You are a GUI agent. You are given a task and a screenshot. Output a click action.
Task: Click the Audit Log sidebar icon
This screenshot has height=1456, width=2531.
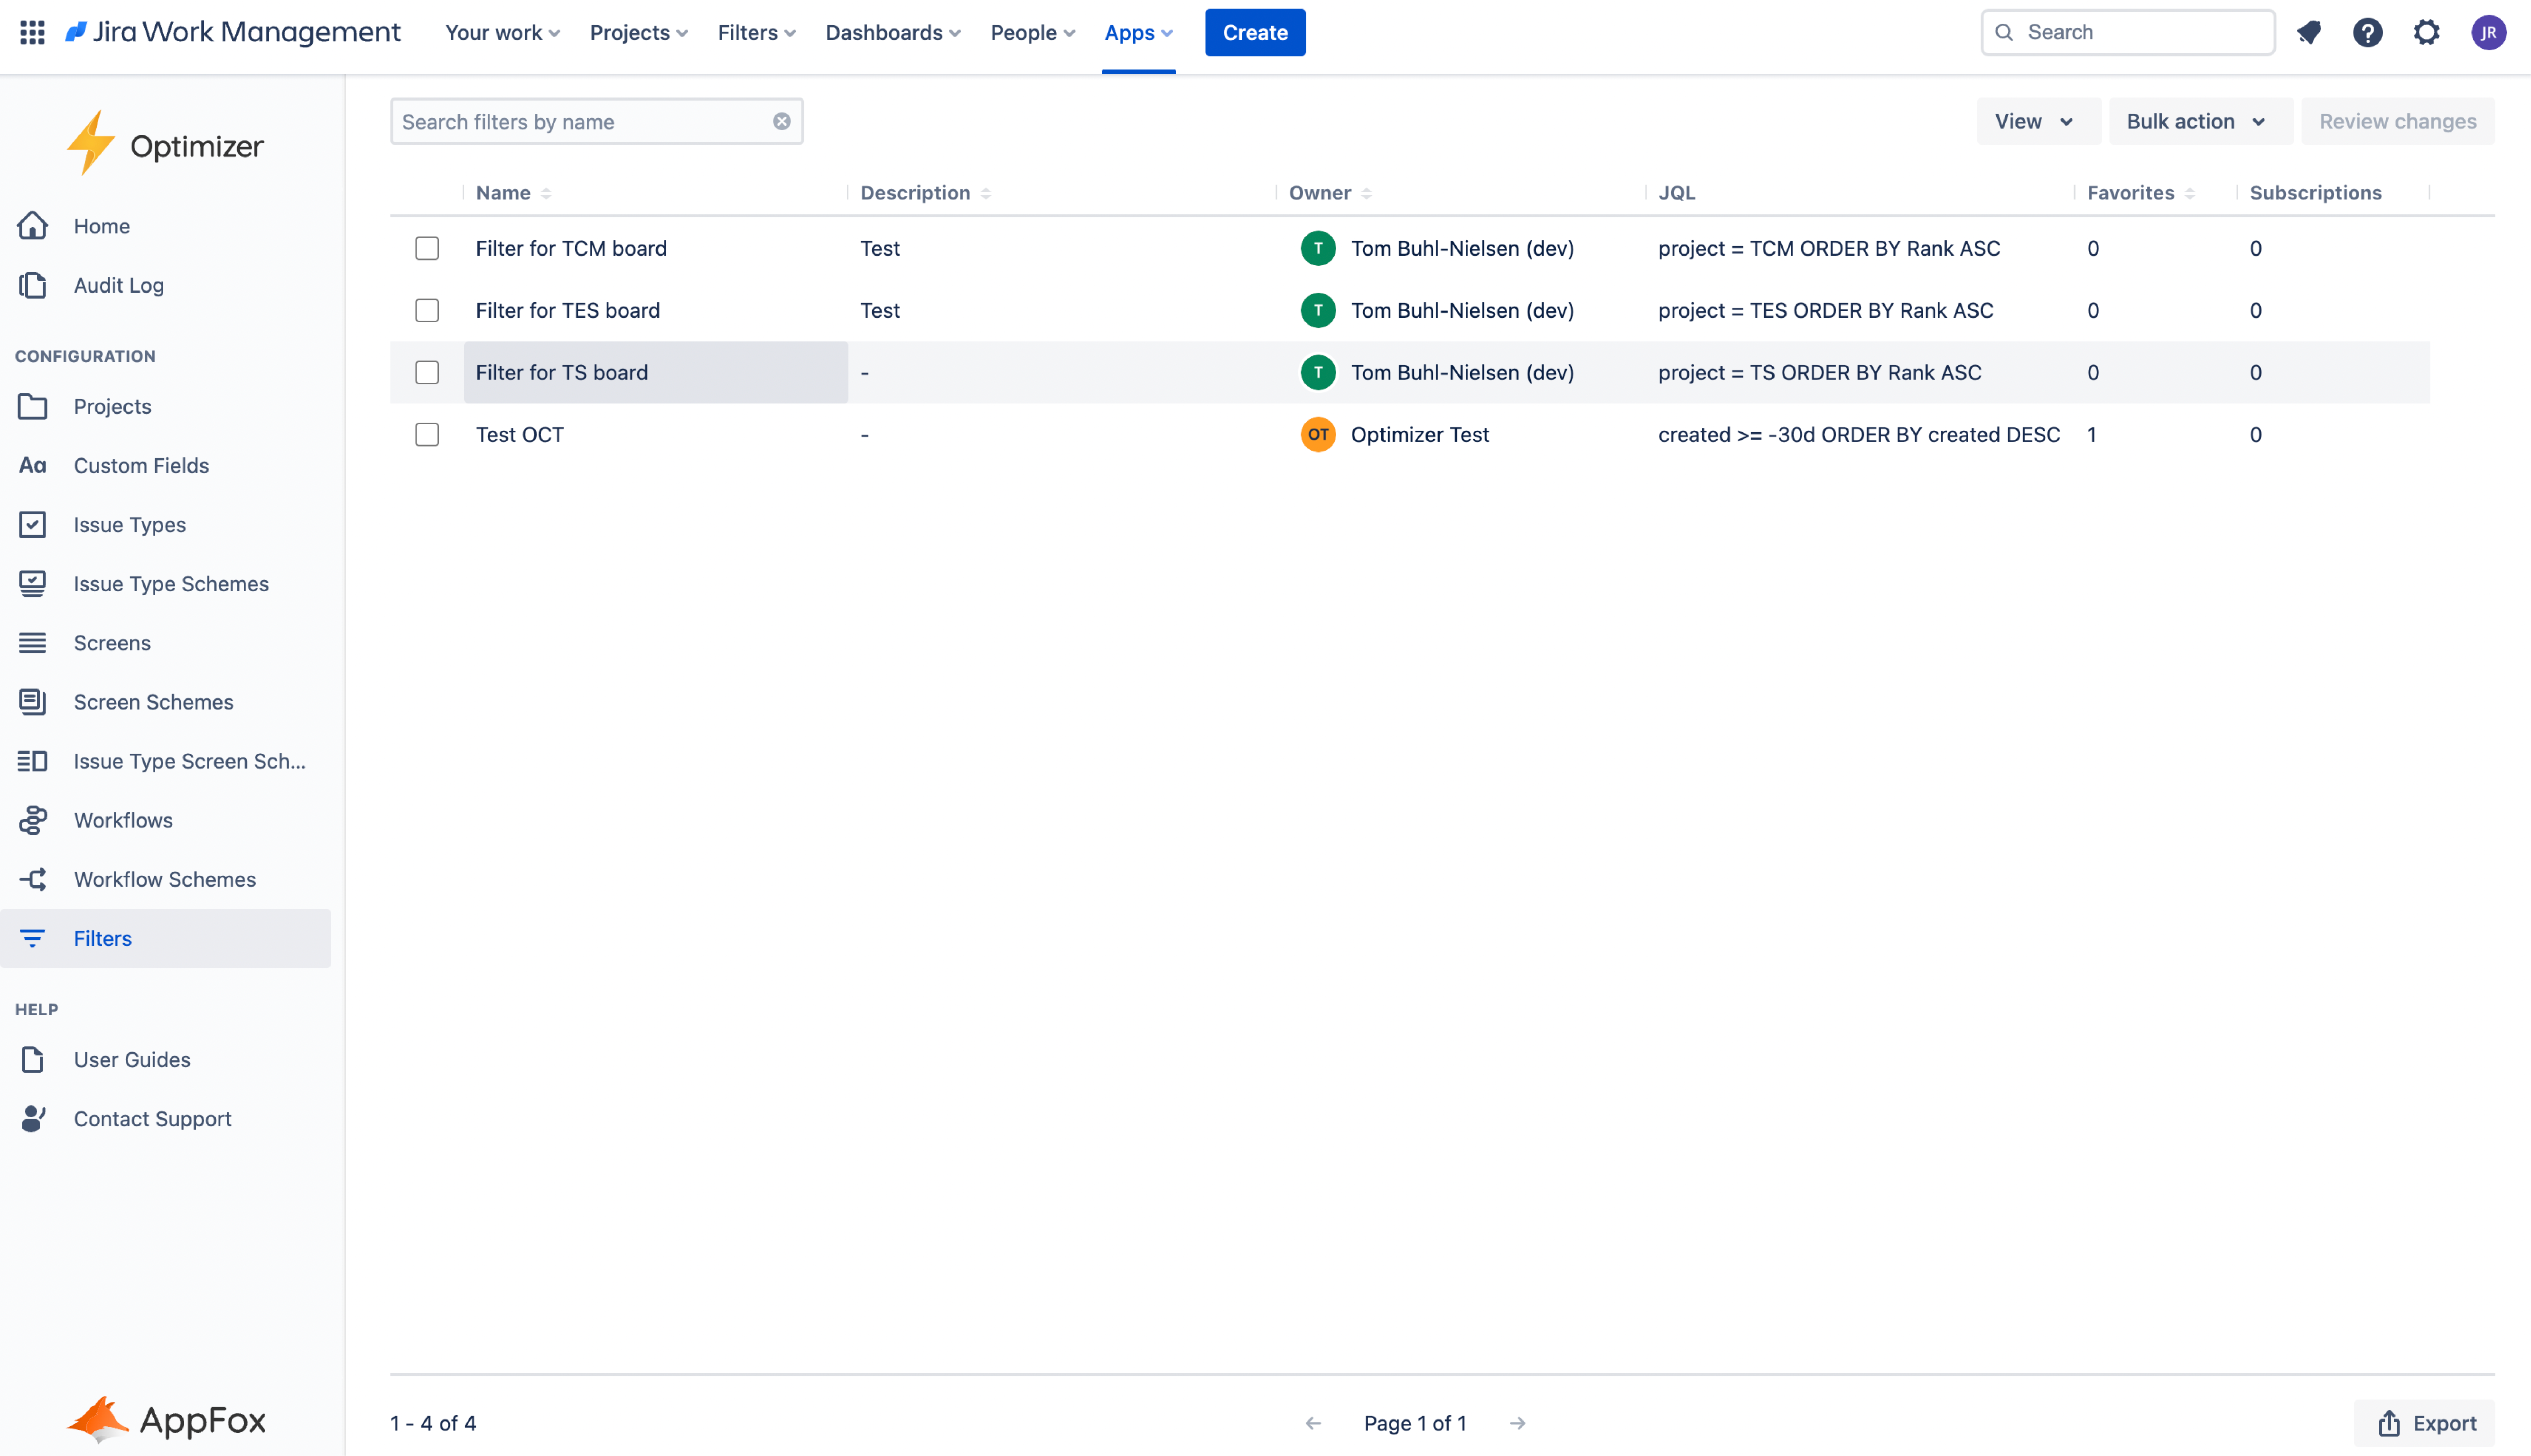(32, 285)
